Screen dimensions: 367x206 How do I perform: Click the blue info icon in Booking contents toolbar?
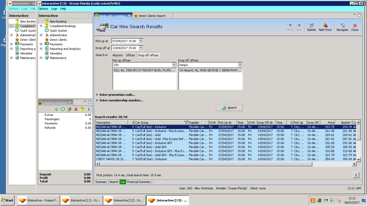click(x=89, y=109)
